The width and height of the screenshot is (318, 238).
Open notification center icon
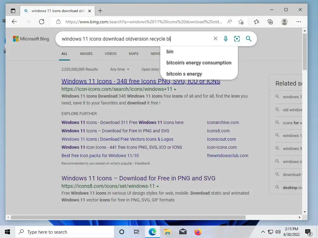tap(308, 232)
